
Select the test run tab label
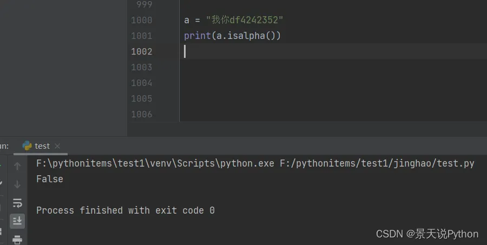(x=42, y=146)
